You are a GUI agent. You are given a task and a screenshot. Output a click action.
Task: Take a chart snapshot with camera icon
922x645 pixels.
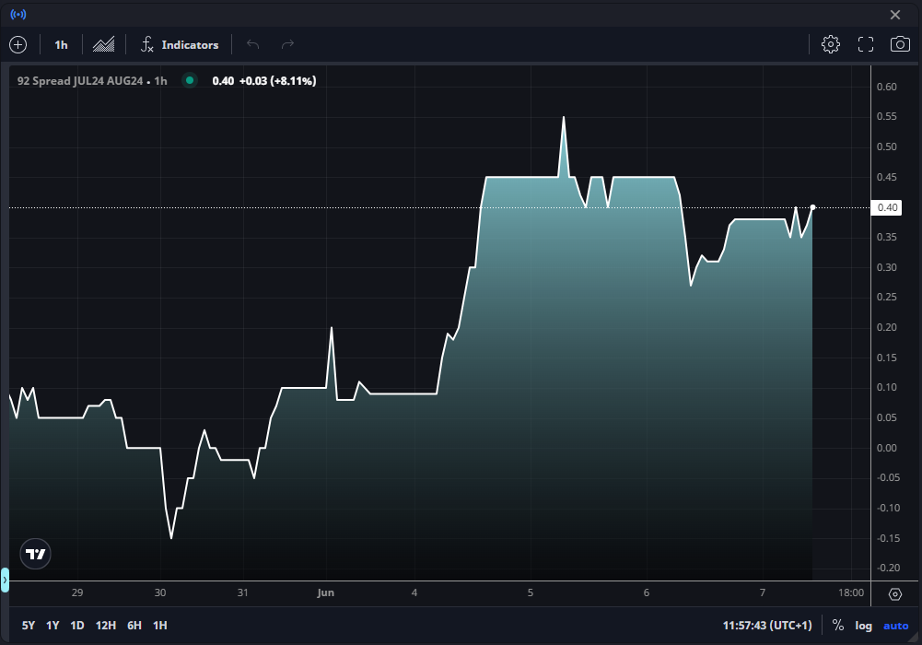900,44
